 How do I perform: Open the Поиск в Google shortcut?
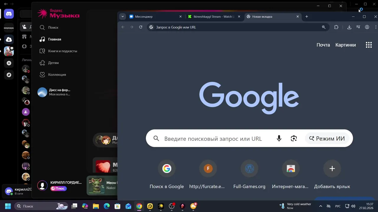tap(167, 175)
